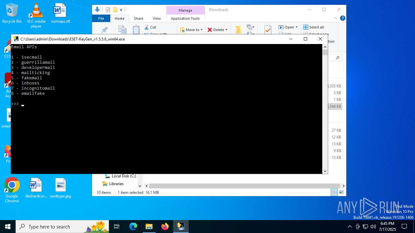Click '1 - 1secmail' console line

[27, 57]
